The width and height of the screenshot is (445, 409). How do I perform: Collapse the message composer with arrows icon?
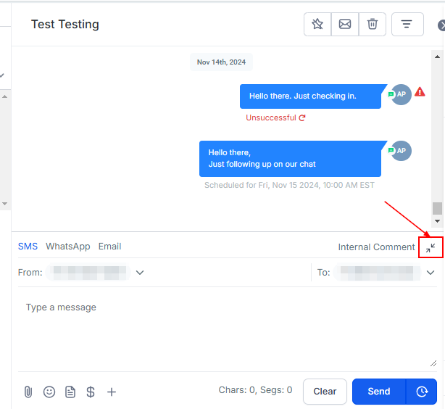pyautogui.click(x=431, y=248)
